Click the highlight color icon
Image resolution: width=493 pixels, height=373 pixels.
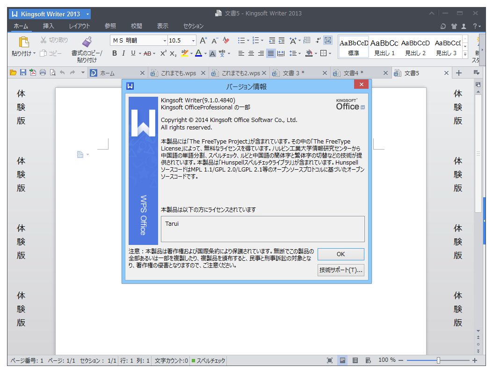click(x=185, y=53)
